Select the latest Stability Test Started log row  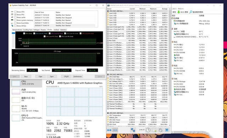coord(65,25)
